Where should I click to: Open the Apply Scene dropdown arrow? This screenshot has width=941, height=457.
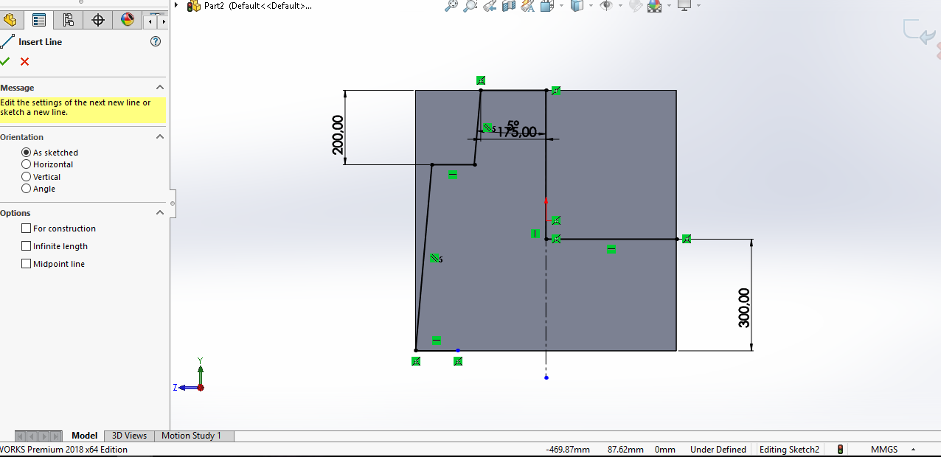tap(669, 6)
